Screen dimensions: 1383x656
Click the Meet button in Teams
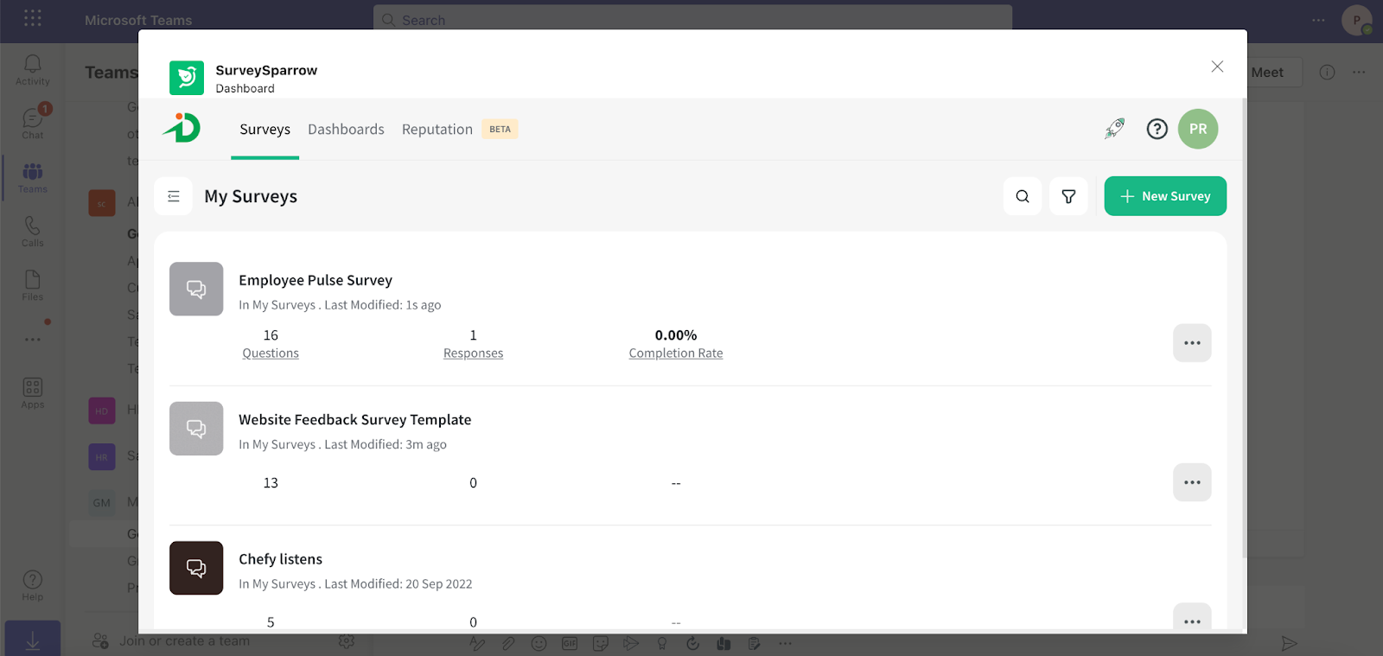[1267, 73]
